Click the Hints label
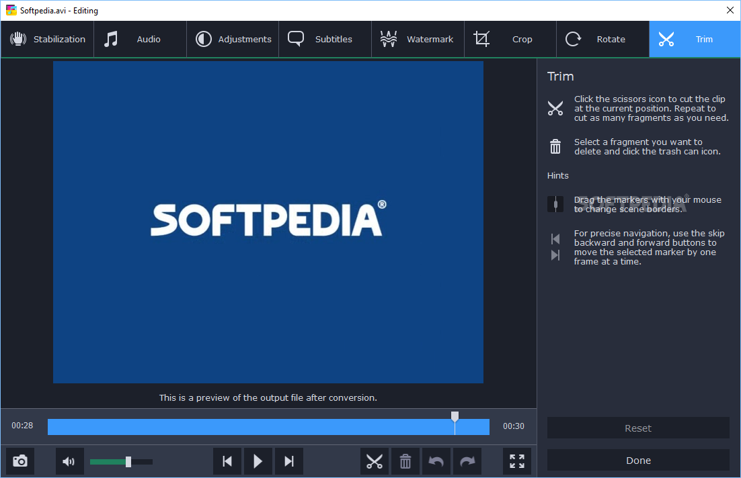 click(557, 175)
